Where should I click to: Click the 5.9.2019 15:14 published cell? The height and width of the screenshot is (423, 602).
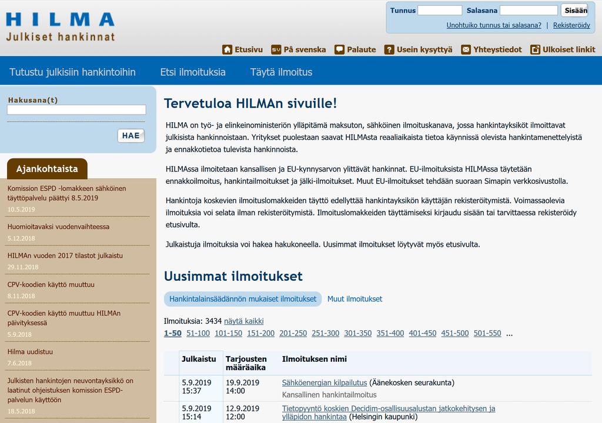pyautogui.click(x=196, y=412)
